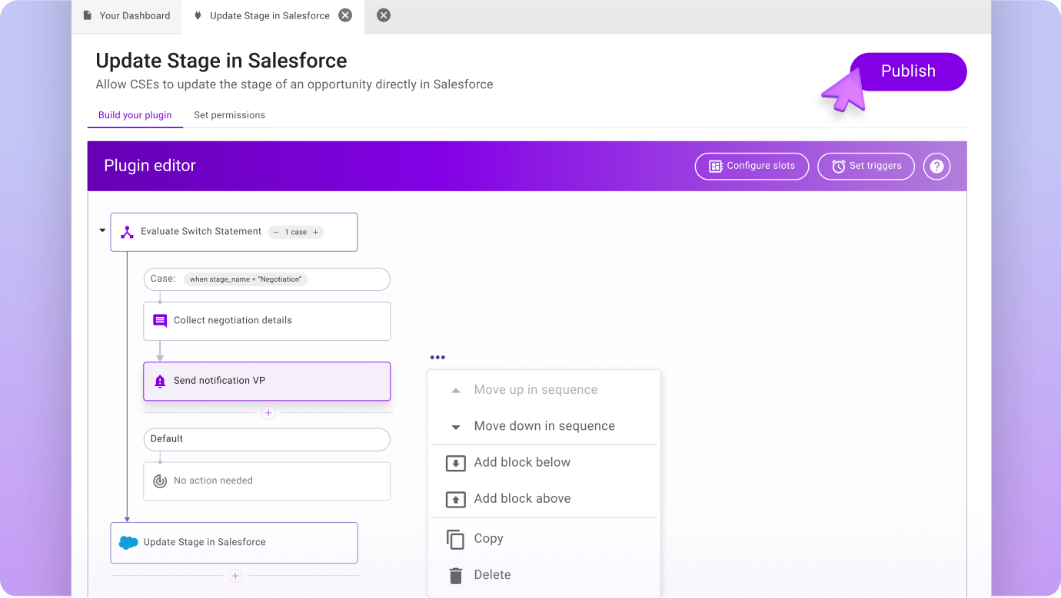1061x598 pixels.
Task: Click the Salesforce cloud icon
Action: [128, 543]
